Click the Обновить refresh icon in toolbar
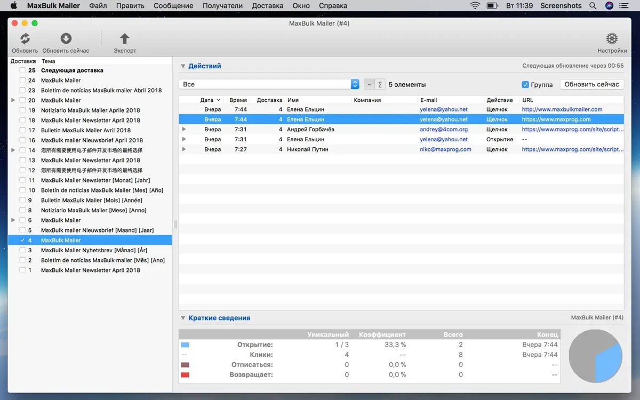640x400 pixels. 25,39
